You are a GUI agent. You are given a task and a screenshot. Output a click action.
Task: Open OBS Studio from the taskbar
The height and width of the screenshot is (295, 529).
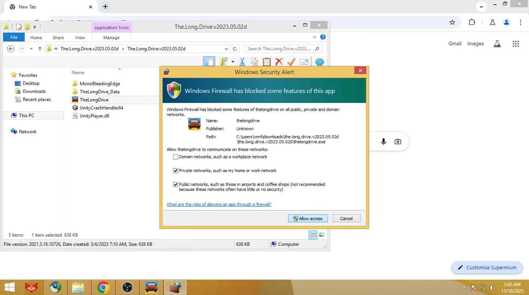(x=127, y=287)
